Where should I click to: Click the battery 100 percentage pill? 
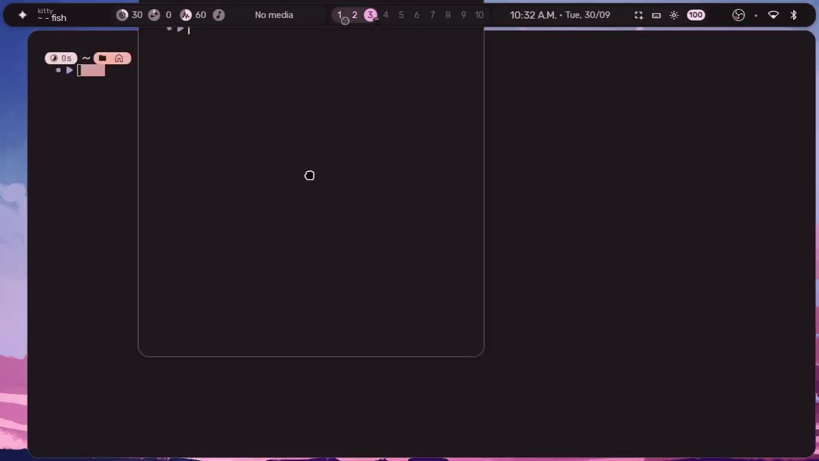(696, 15)
